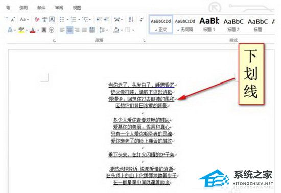
Task: Click the line "慢慢读，回想你过去眼神的柔和"
Action: click(x=141, y=99)
